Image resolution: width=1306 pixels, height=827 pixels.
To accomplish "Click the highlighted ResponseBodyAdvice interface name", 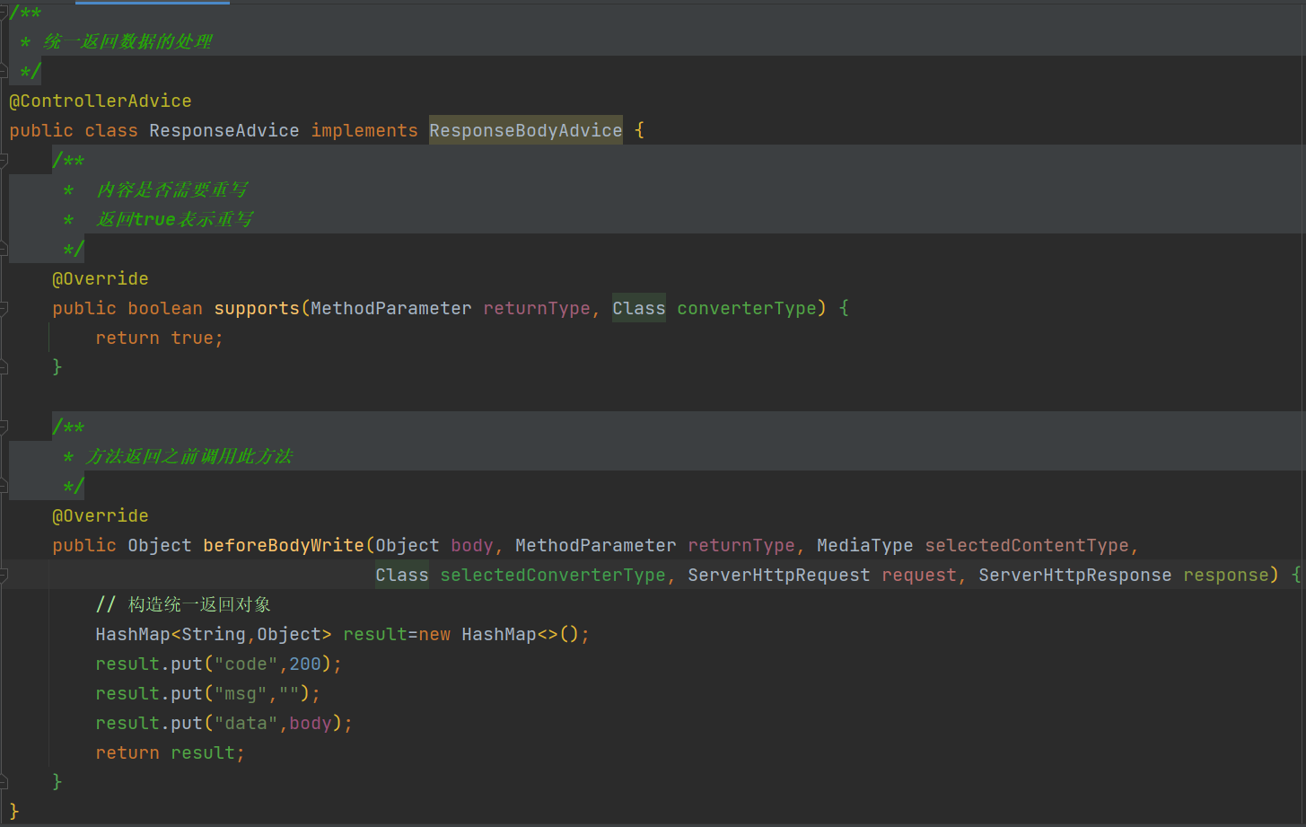I will 526,130.
